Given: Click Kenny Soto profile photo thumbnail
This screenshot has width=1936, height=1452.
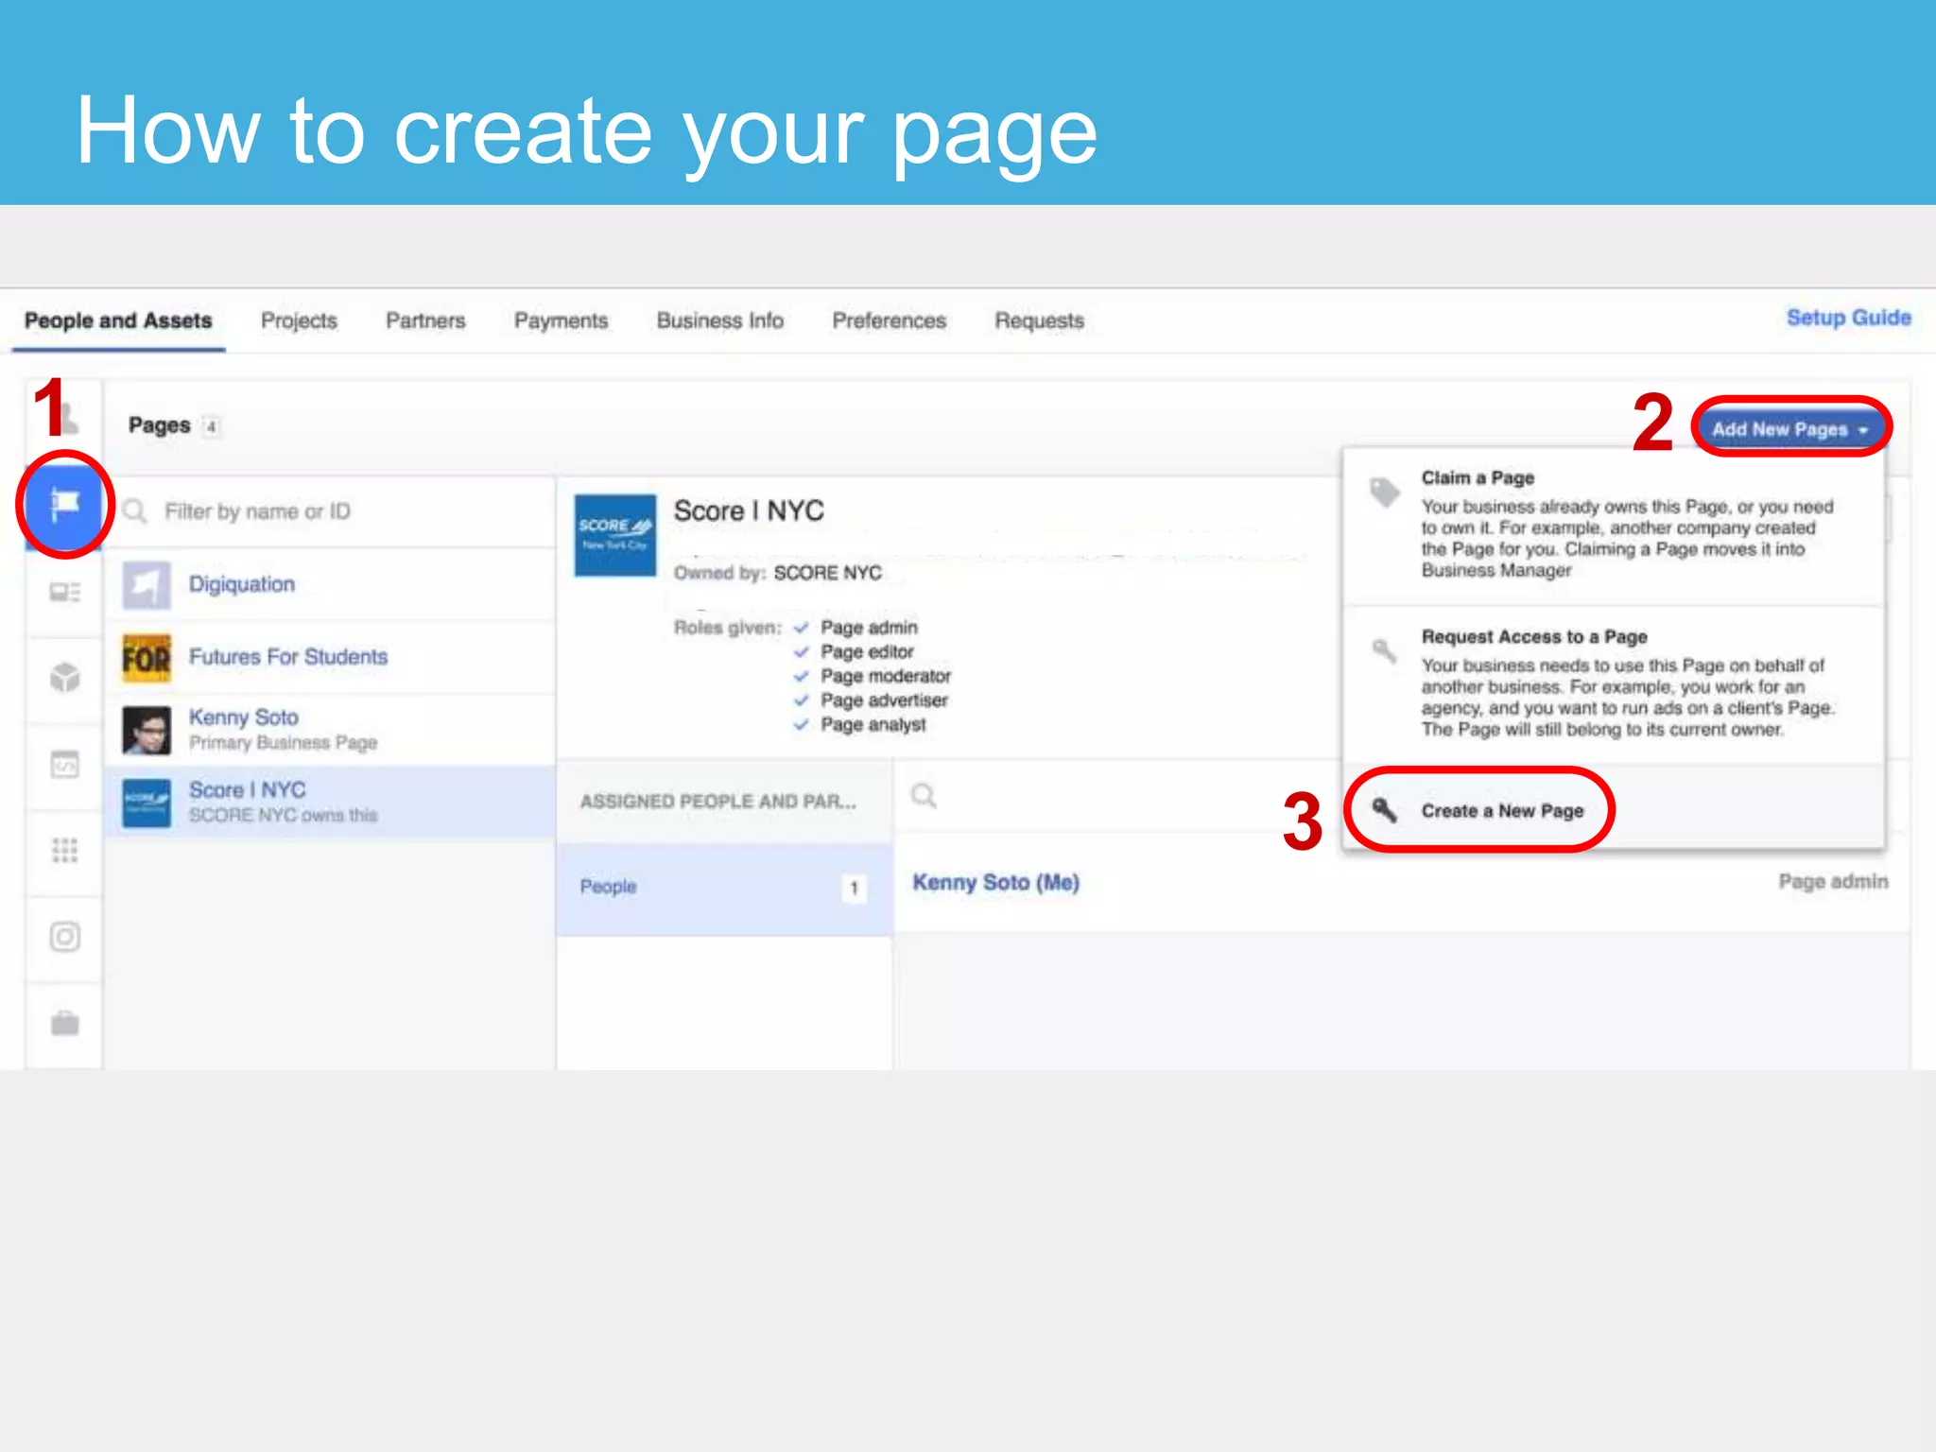Looking at the screenshot, I should coord(147,730).
